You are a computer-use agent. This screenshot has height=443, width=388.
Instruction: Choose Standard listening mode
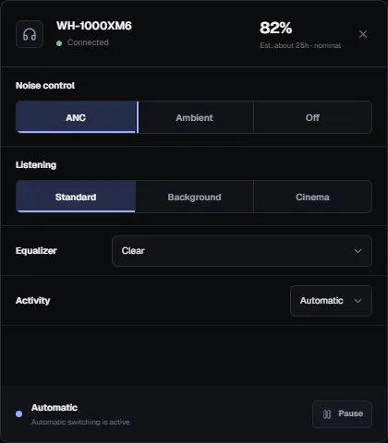76,197
